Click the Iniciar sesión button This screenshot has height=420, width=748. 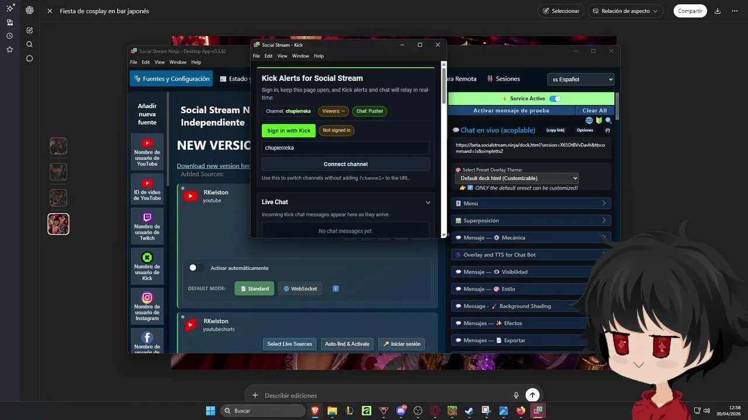(401, 344)
